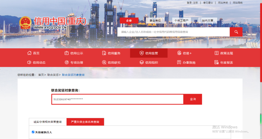The height and width of the screenshot is (139, 262).
Task: Click the 信用中国(重庆) national emblem logo
Action: click(25, 23)
